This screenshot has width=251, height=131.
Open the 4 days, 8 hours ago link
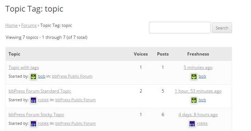[198, 115]
